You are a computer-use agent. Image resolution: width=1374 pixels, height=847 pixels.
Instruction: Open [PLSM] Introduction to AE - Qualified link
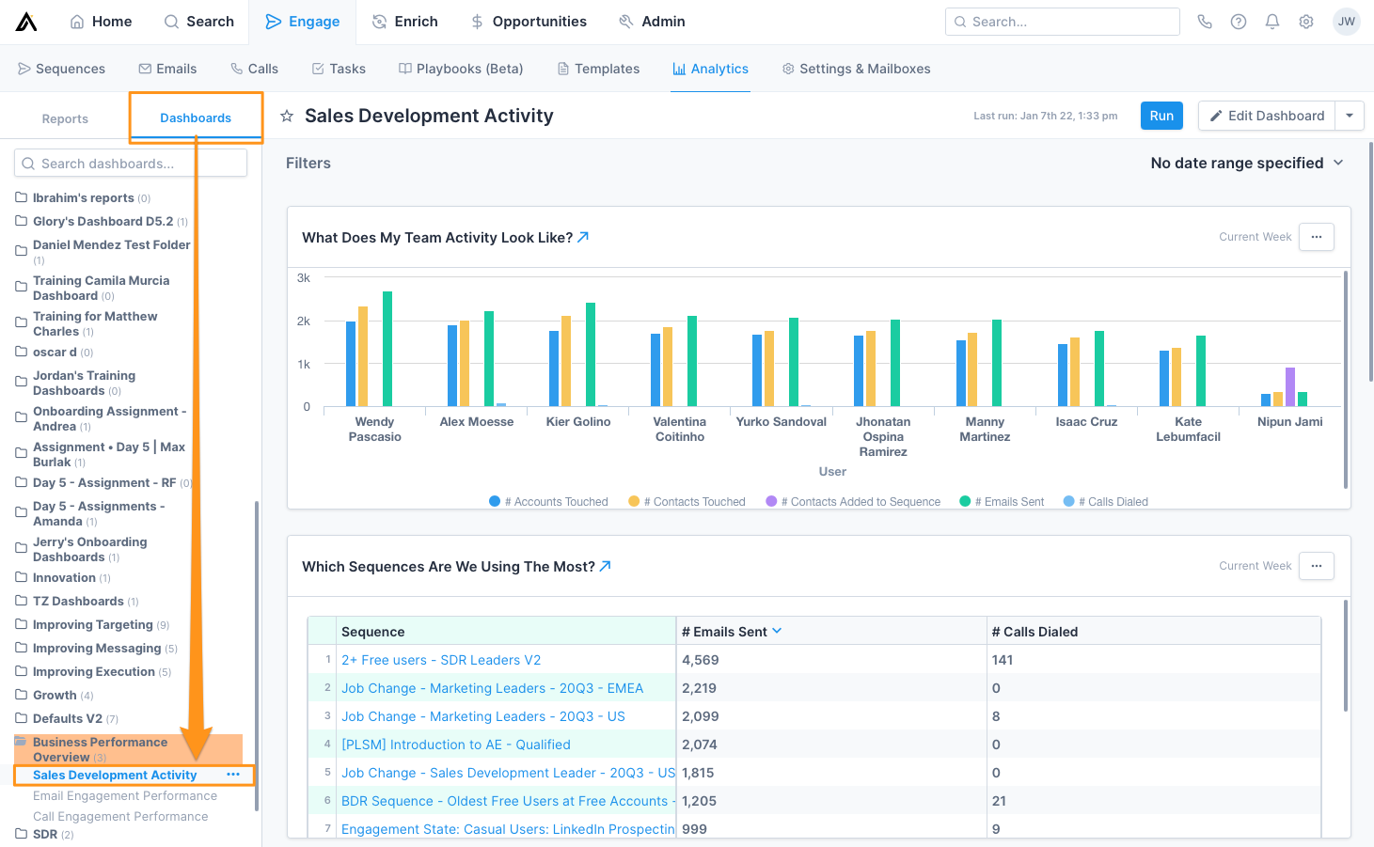point(455,745)
